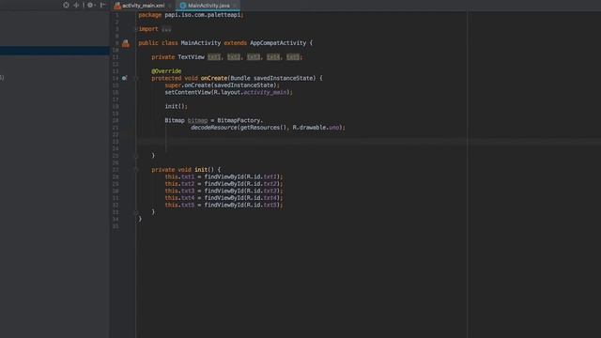This screenshot has height=338, width=601.
Task: Collapse all in project panel toolbar
Action: click(77, 5)
